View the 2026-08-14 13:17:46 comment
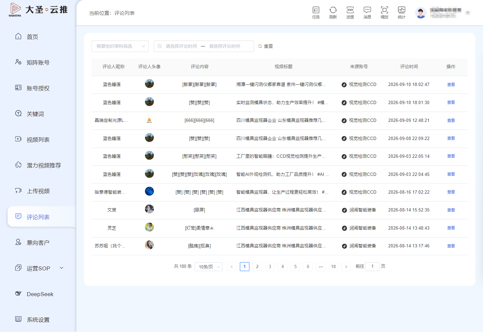The width and height of the screenshot is (483, 332). (x=451, y=246)
